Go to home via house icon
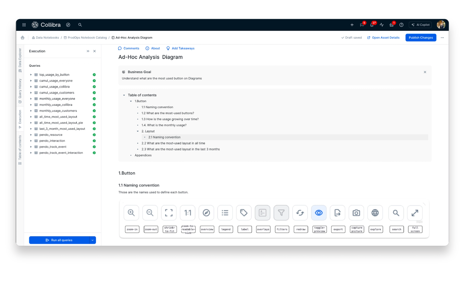The image size is (465, 282). [x=23, y=38]
